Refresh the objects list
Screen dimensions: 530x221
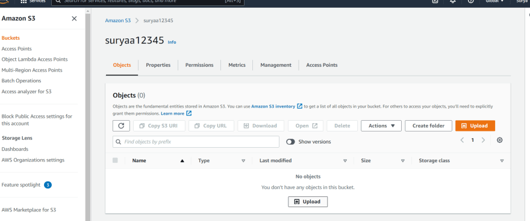coord(121,126)
